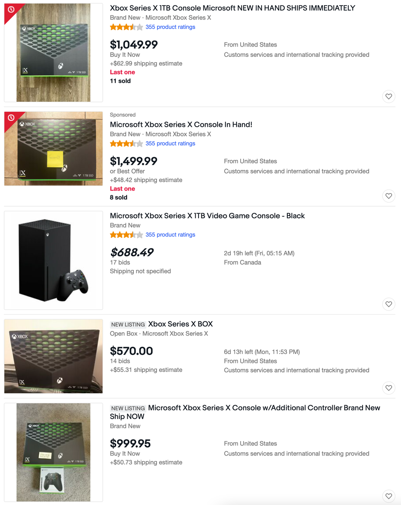Screen dimensions: 401x505
Task: Click the star rating under the first listing
Action: pyautogui.click(x=124, y=27)
